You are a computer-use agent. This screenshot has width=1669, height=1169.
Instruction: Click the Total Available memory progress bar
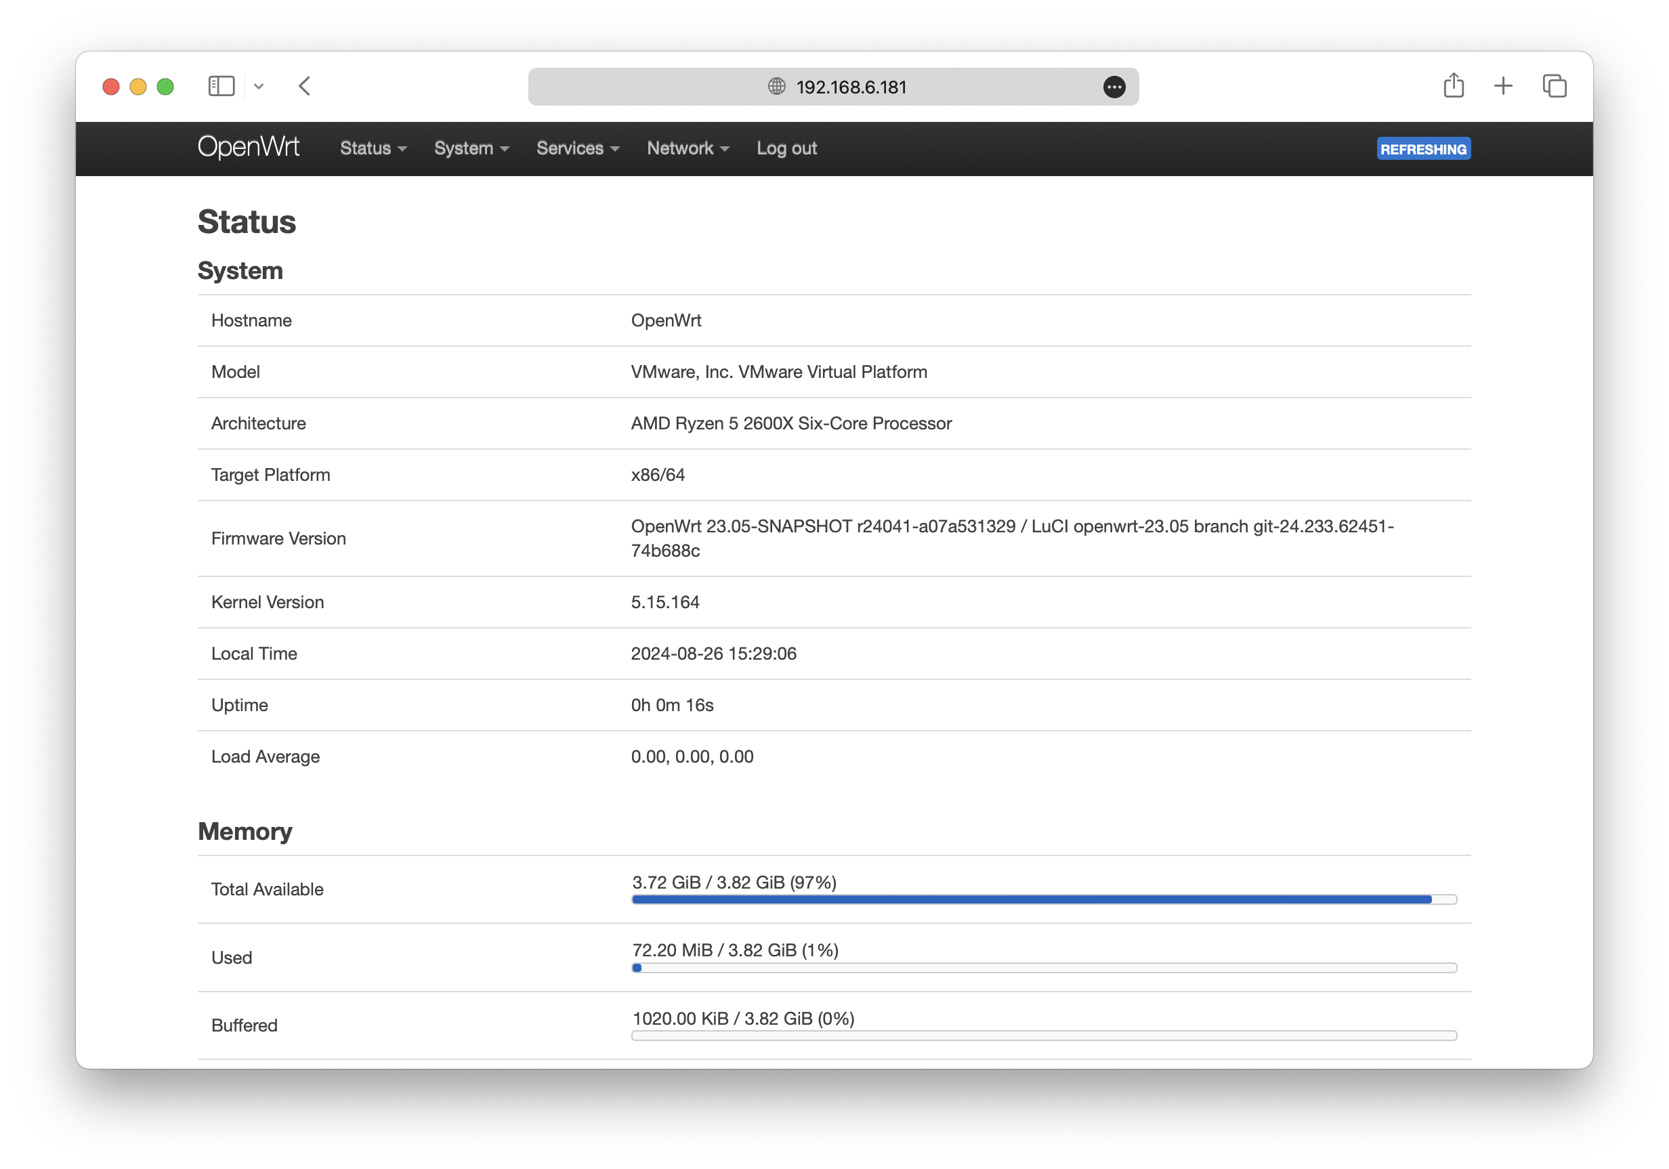1044,899
